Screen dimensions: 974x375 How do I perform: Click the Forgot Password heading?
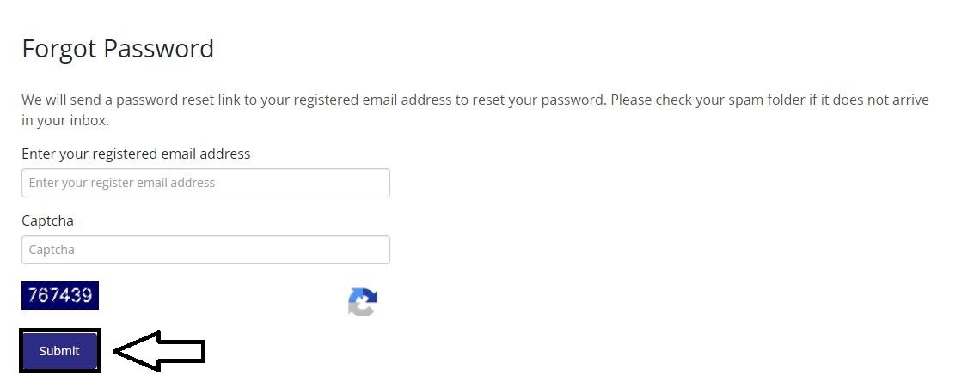click(118, 49)
